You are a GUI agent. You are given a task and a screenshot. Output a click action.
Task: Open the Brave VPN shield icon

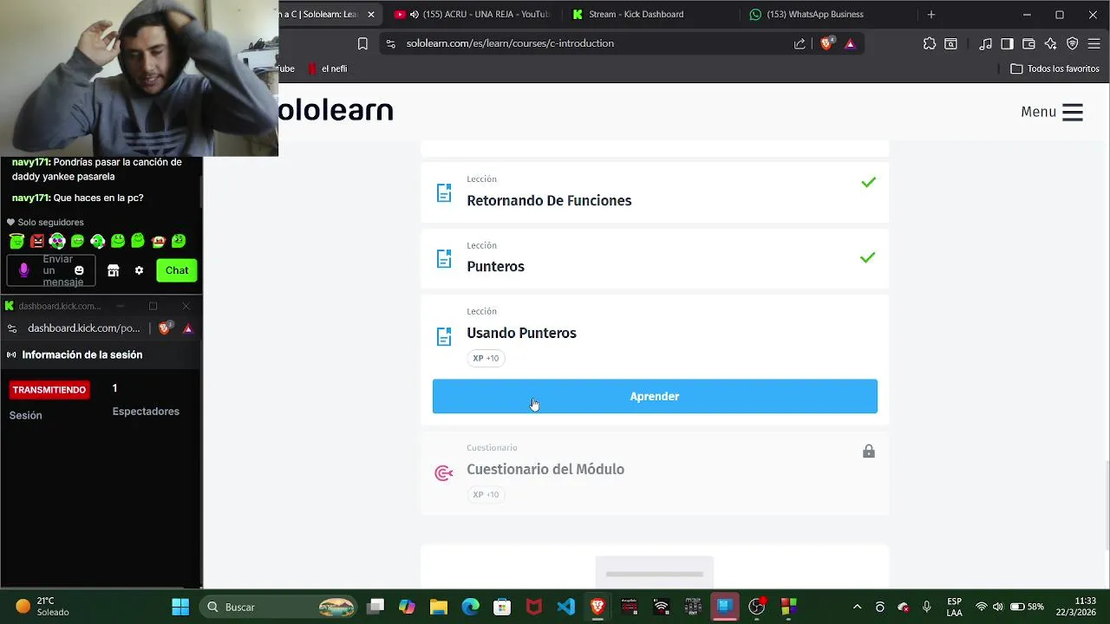coord(1072,43)
